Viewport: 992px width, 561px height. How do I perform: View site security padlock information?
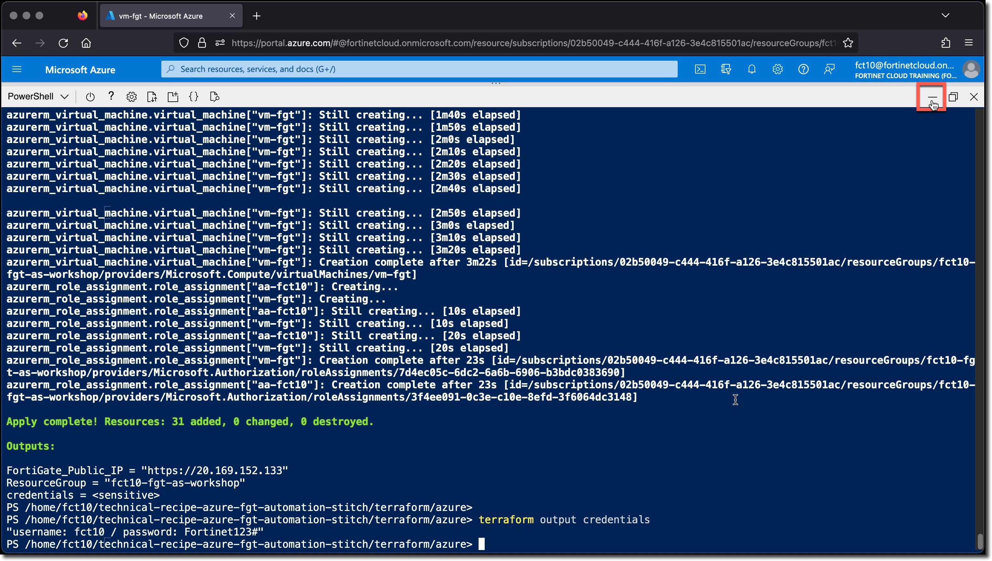pyautogui.click(x=202, y=43)
